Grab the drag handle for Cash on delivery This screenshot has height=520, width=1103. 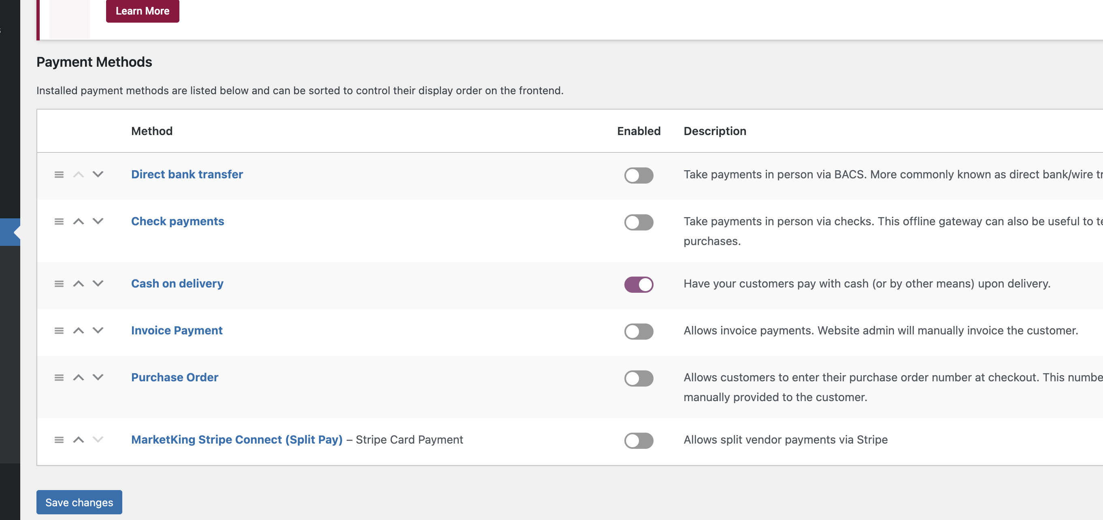click(x=59, y=284)
